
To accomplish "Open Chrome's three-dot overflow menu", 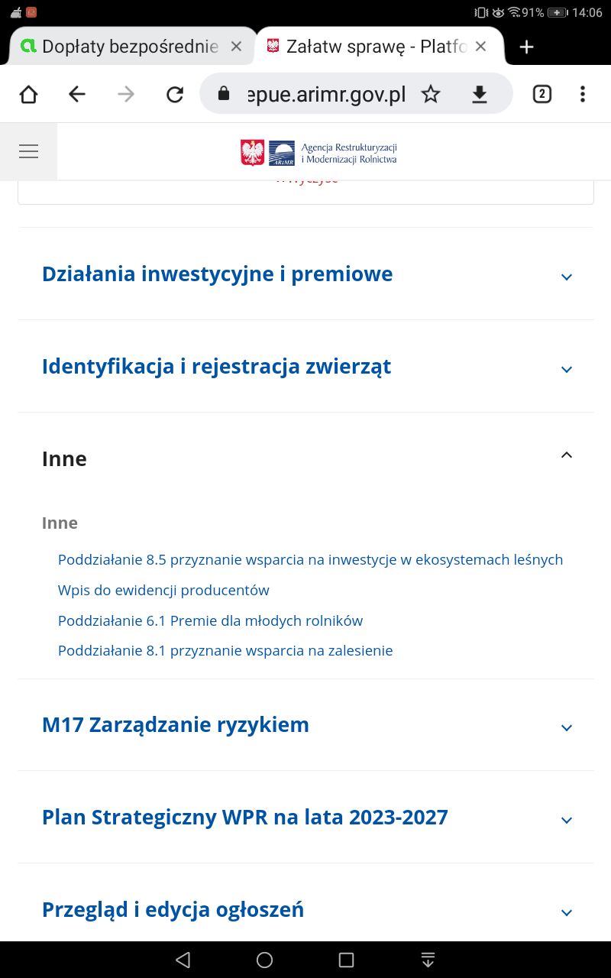I will 583,94.
